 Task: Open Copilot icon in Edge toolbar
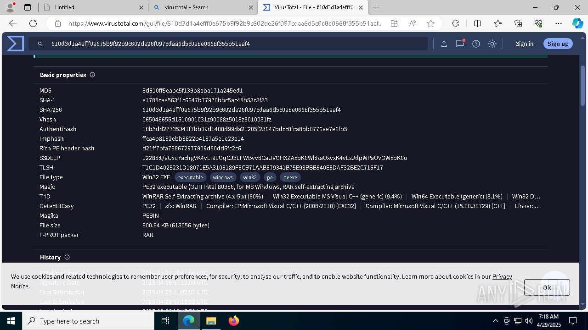click(577, 23)
